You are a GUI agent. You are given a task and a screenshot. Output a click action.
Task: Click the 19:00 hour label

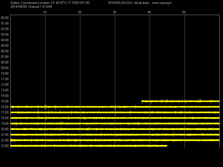[5, 124]
